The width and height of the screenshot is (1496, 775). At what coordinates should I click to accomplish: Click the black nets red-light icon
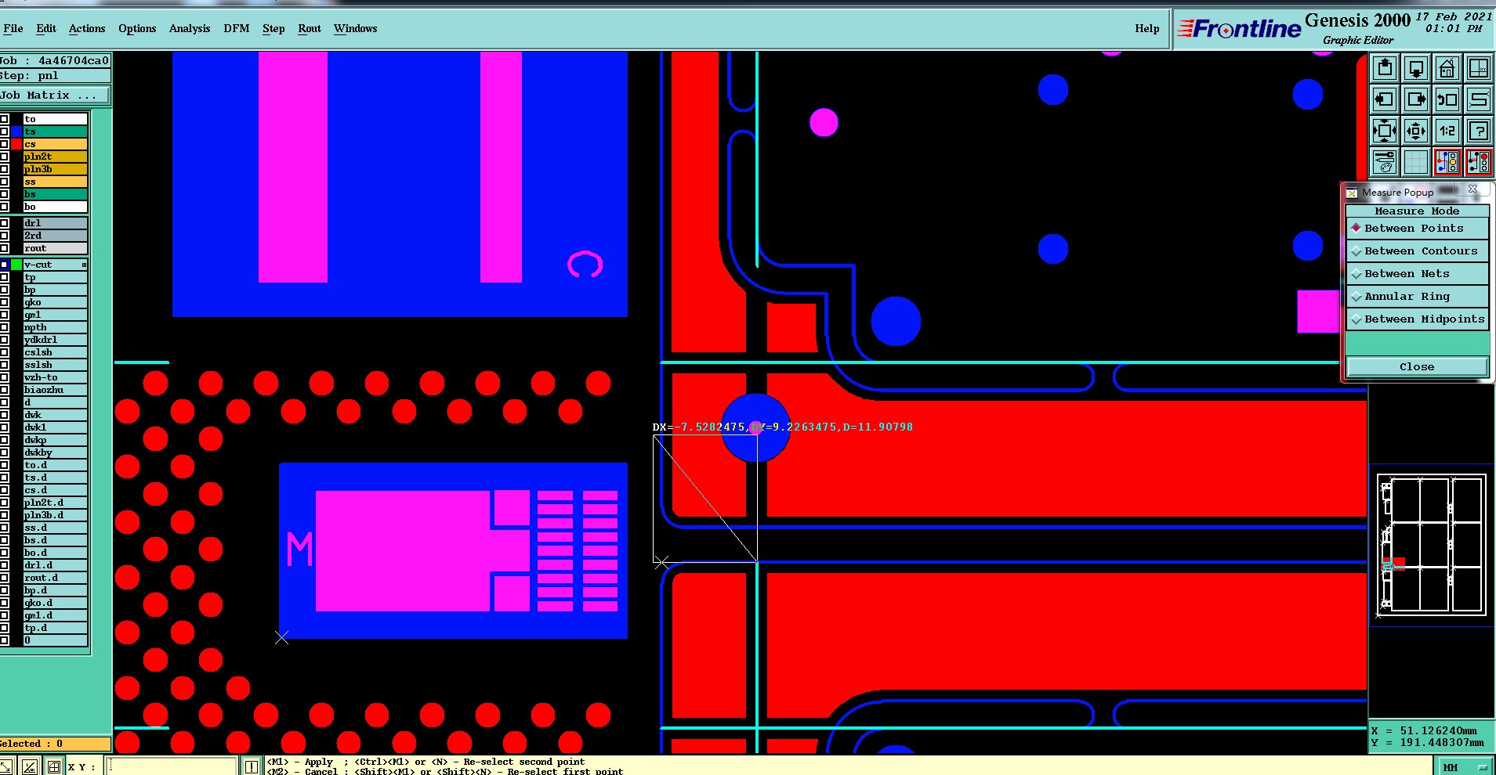click(x=1479, y=162)
